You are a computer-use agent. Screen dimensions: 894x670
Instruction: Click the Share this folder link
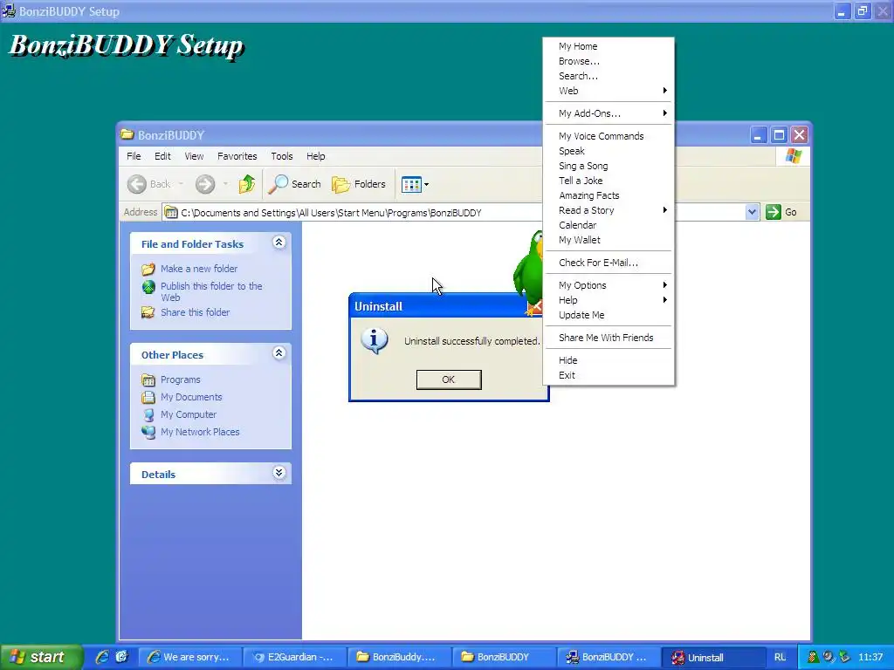tap(195, 312)
